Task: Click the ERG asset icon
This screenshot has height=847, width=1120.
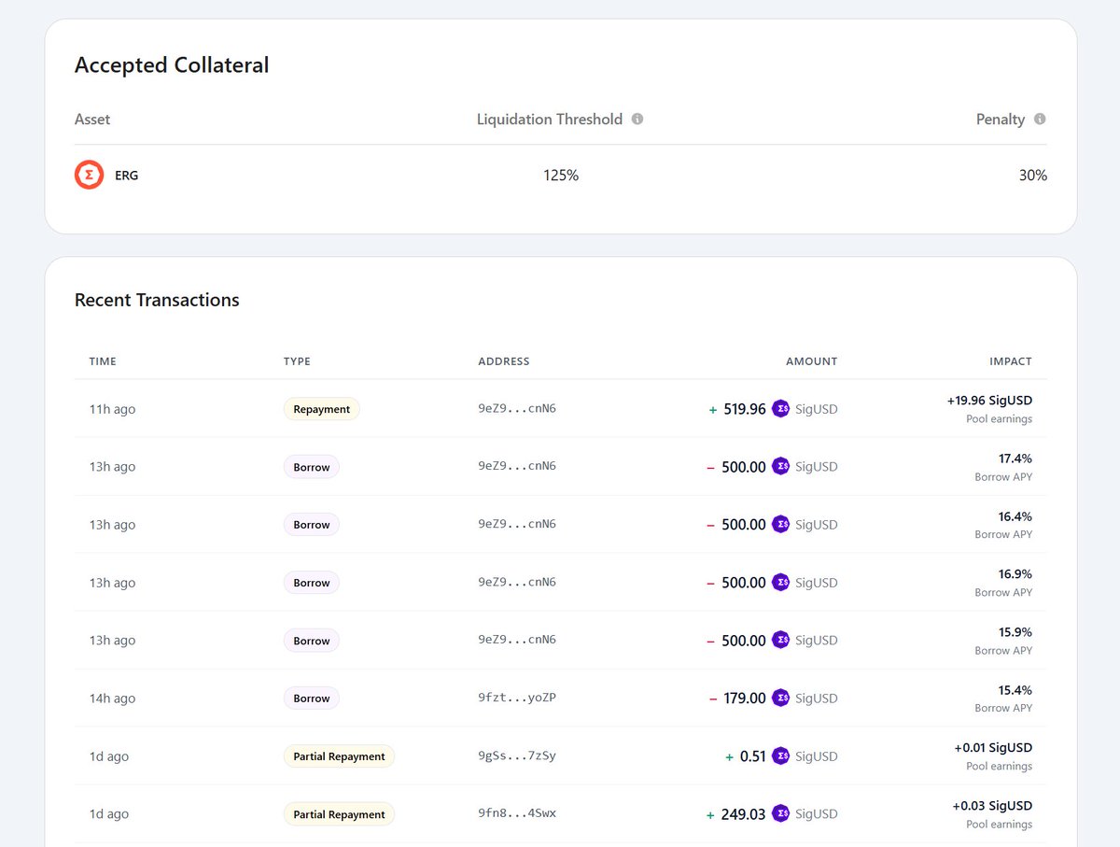Action: click(x=89, y=174)
